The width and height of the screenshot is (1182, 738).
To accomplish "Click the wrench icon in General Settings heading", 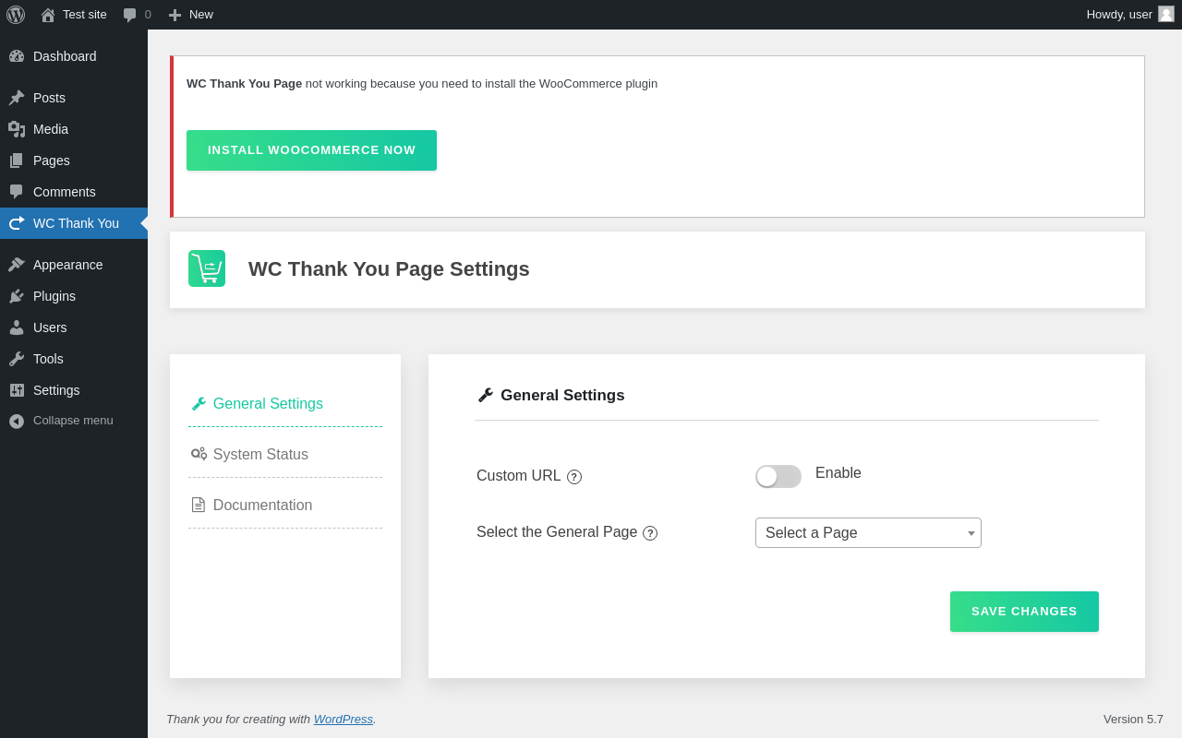I will (486, 395).
